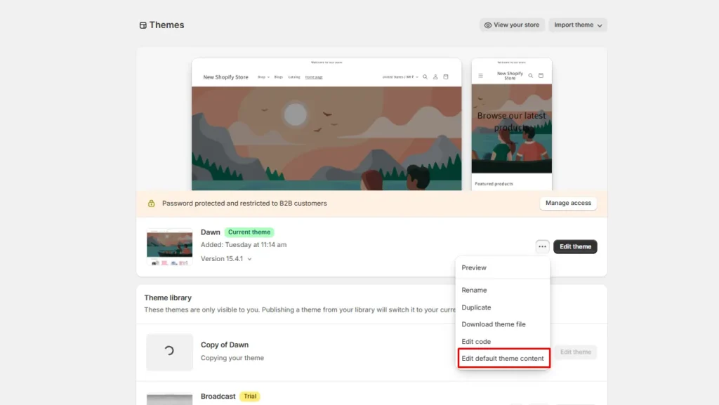
Task: Expand the Import theme dropdown
Action: click(577, 25)
